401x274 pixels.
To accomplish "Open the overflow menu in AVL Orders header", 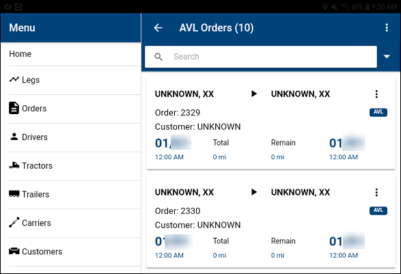I will tap(387, 27).
